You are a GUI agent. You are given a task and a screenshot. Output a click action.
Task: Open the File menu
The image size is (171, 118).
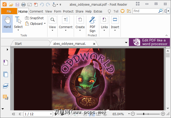[9, 11]
